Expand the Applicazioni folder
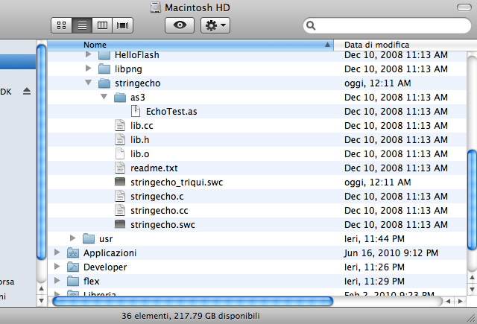This screenshot has width=477, height=324. click(57, 252)
